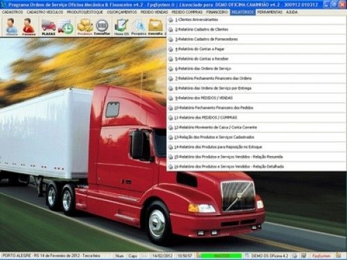Choose 5-Relatório do Contas a Receber

coord(256,59)
